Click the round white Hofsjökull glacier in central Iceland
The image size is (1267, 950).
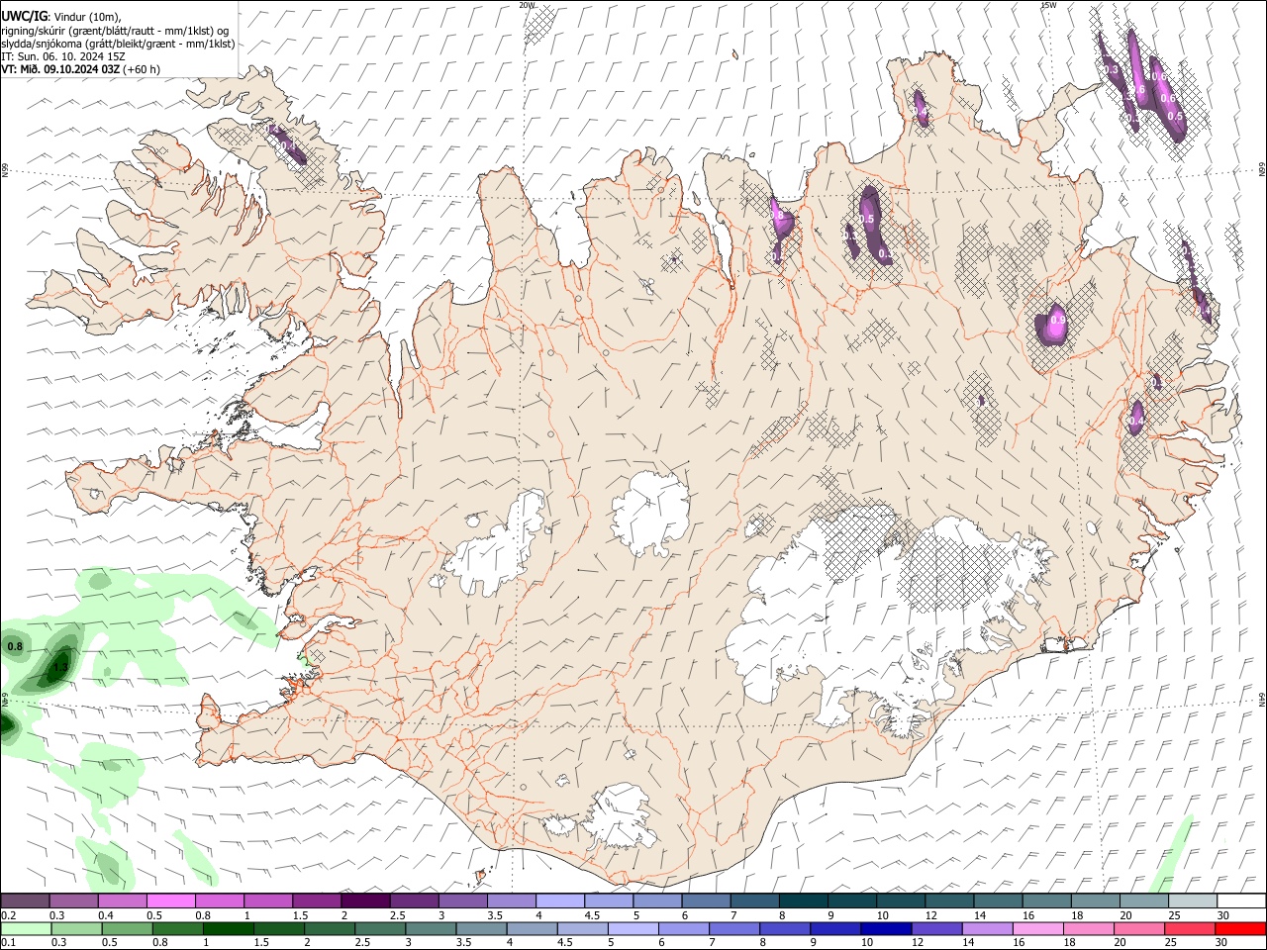(650, 513)
